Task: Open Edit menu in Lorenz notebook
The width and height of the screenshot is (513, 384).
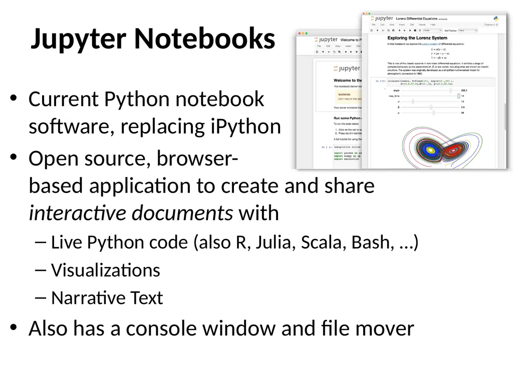Action: [x=382, y=24]
